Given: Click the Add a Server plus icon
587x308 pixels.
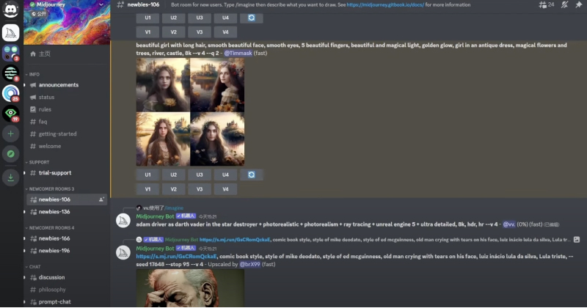Looking at the screenshot, I should [x=11, y=134].
